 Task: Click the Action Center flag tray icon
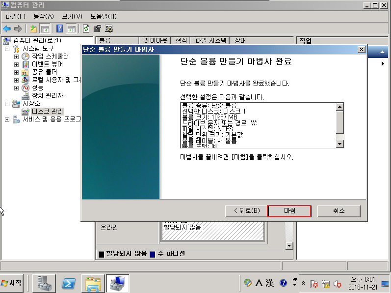pos(313,284)
